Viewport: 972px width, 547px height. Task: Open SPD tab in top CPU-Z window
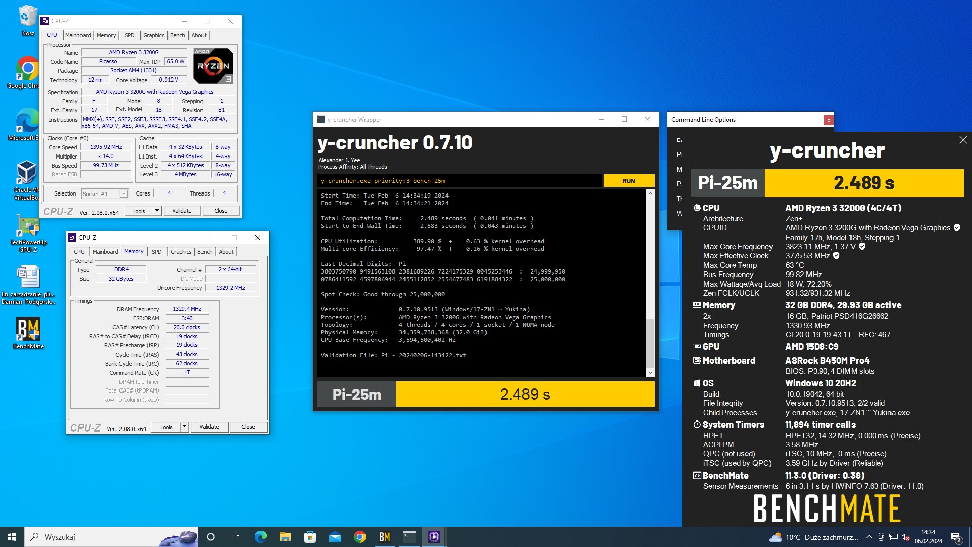click(130, 35)
